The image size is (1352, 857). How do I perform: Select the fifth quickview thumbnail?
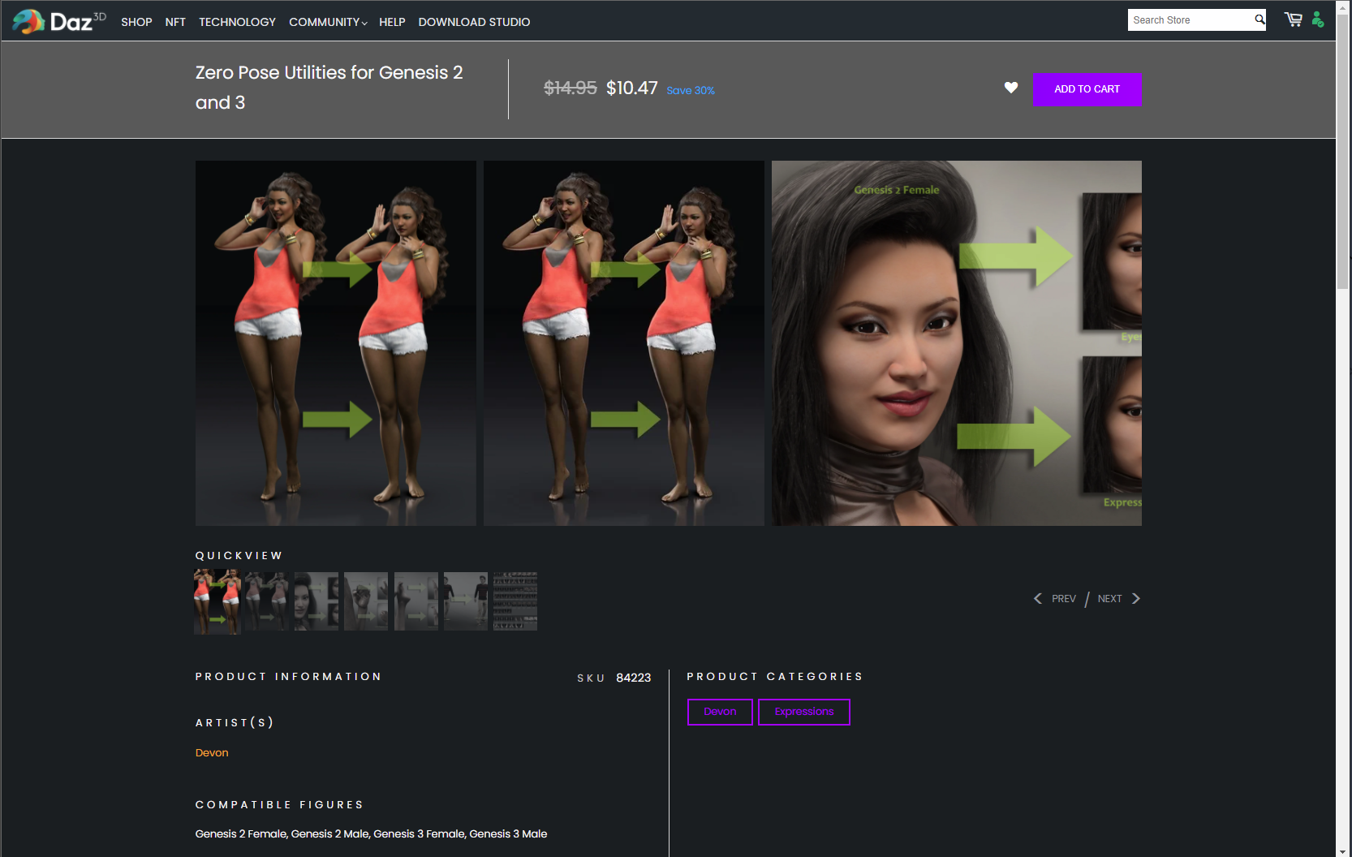tap(416, 601)
